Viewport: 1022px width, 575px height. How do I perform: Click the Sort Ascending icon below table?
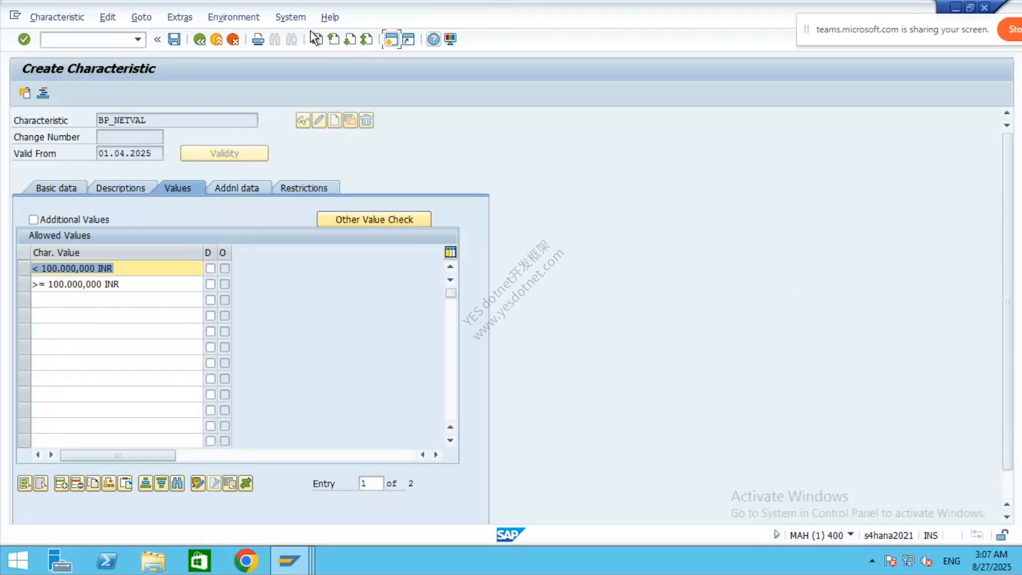145,483
